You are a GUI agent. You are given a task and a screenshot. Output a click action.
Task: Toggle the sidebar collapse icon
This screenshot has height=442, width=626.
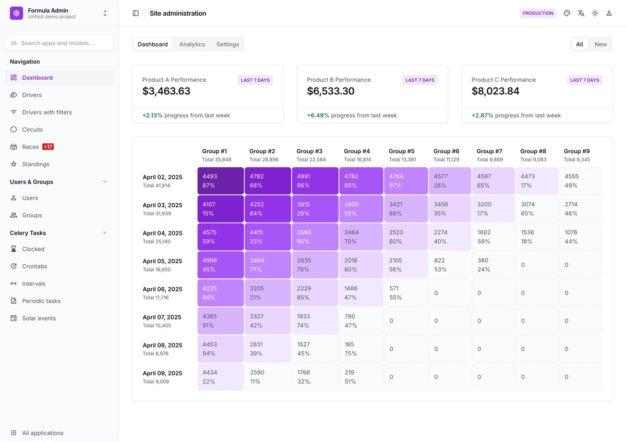[x=136, y=14]
